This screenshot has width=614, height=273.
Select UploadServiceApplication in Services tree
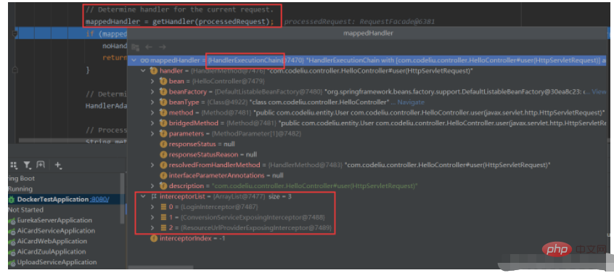click(57, 262)
